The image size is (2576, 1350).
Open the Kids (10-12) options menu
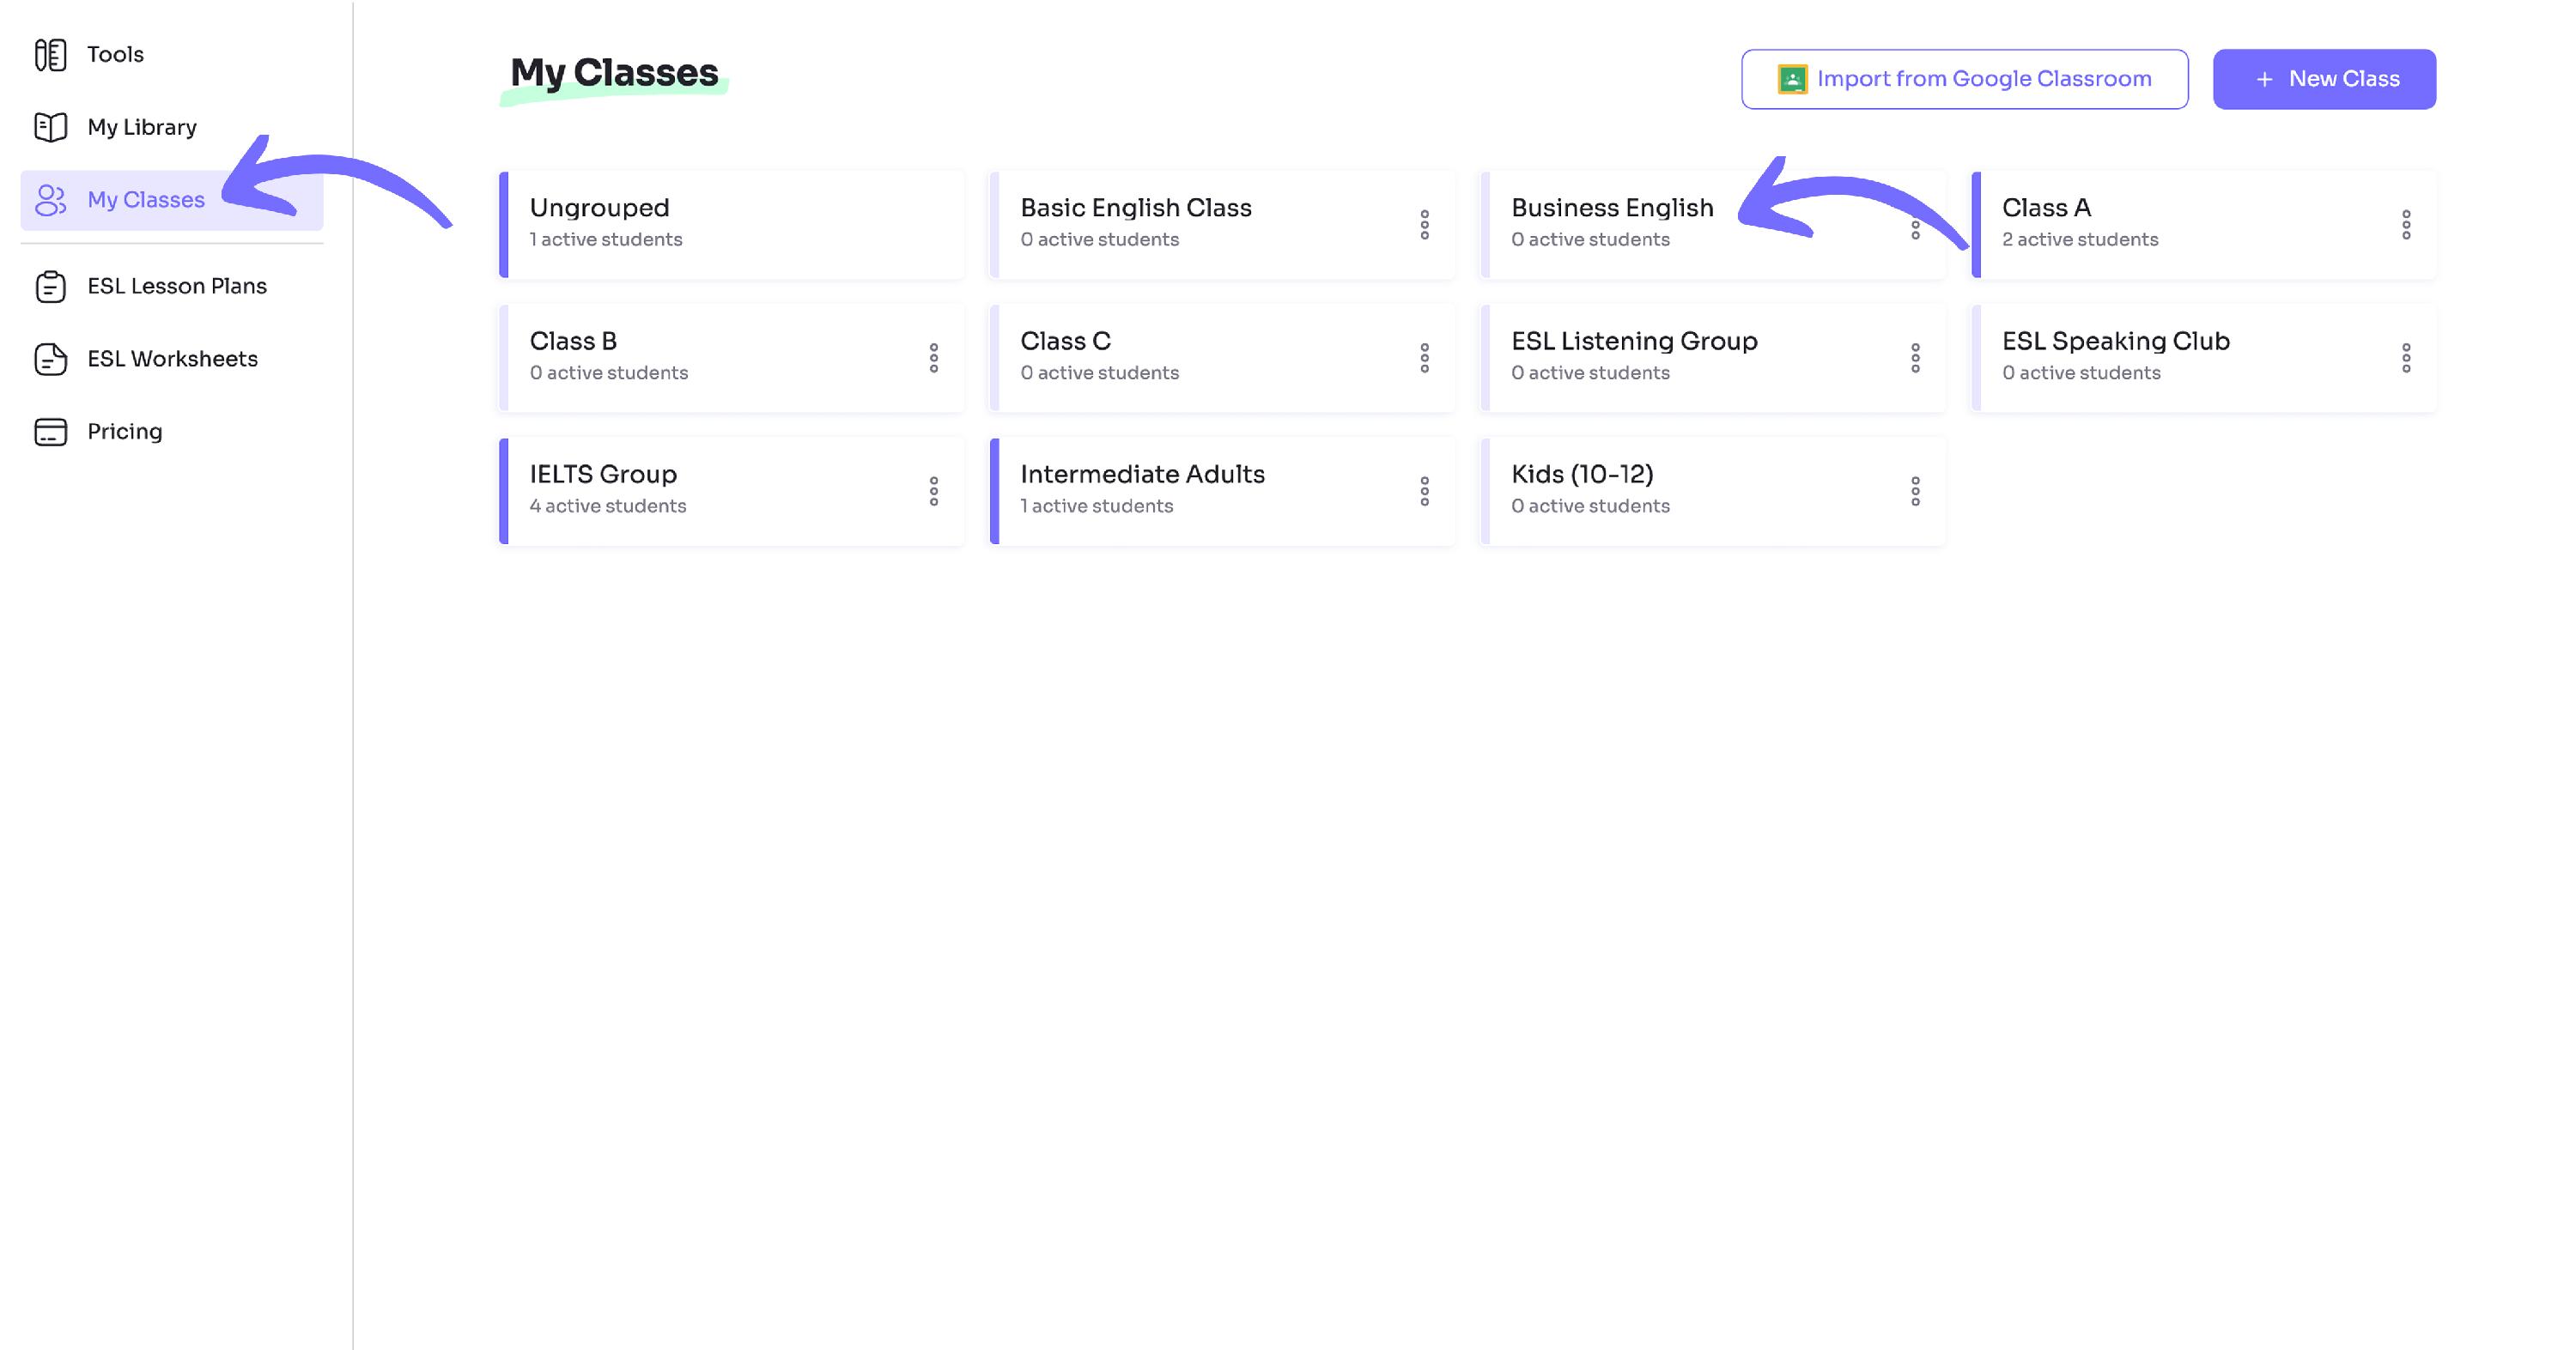1916,492
